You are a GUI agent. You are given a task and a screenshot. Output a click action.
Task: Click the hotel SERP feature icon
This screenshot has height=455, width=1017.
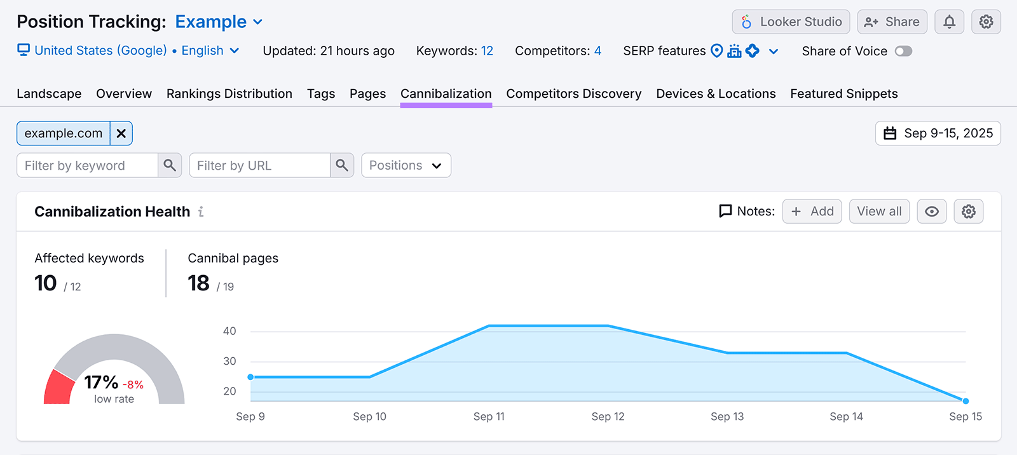click(x=734, y=51)
